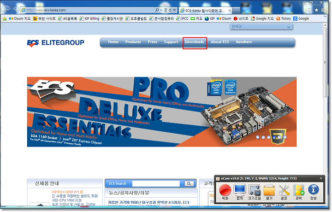
Task: Click the ECS Search text field
Action: coord(156,183)
